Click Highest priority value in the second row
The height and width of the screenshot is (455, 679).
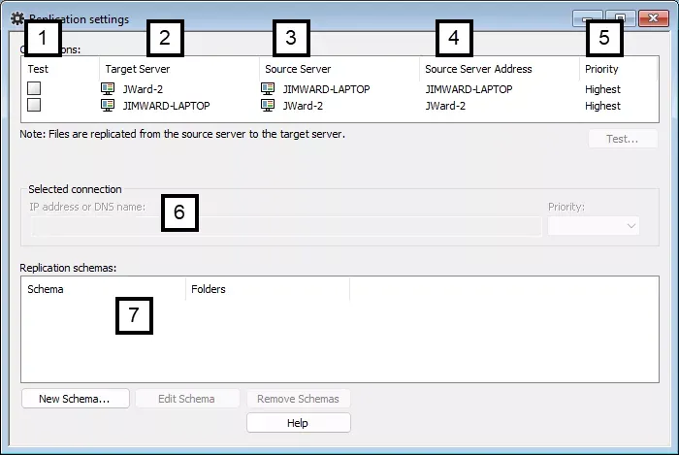pos(602,106)
